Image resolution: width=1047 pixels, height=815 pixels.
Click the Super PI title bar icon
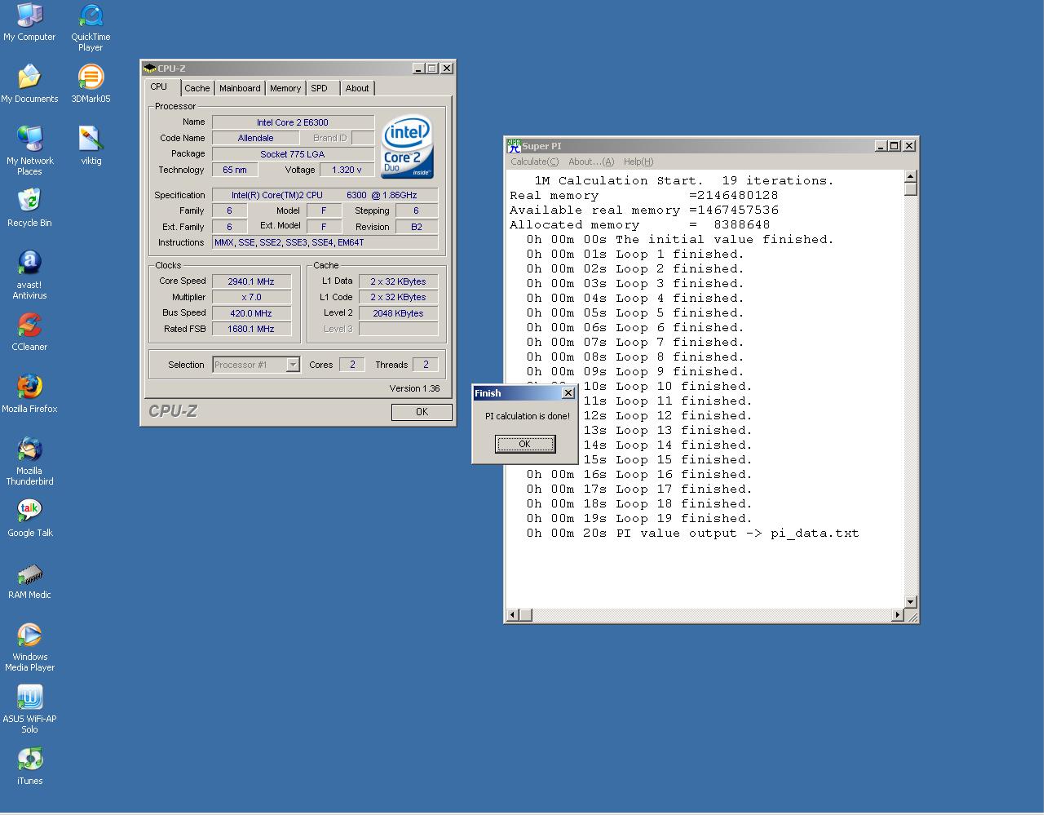point(514,146)
